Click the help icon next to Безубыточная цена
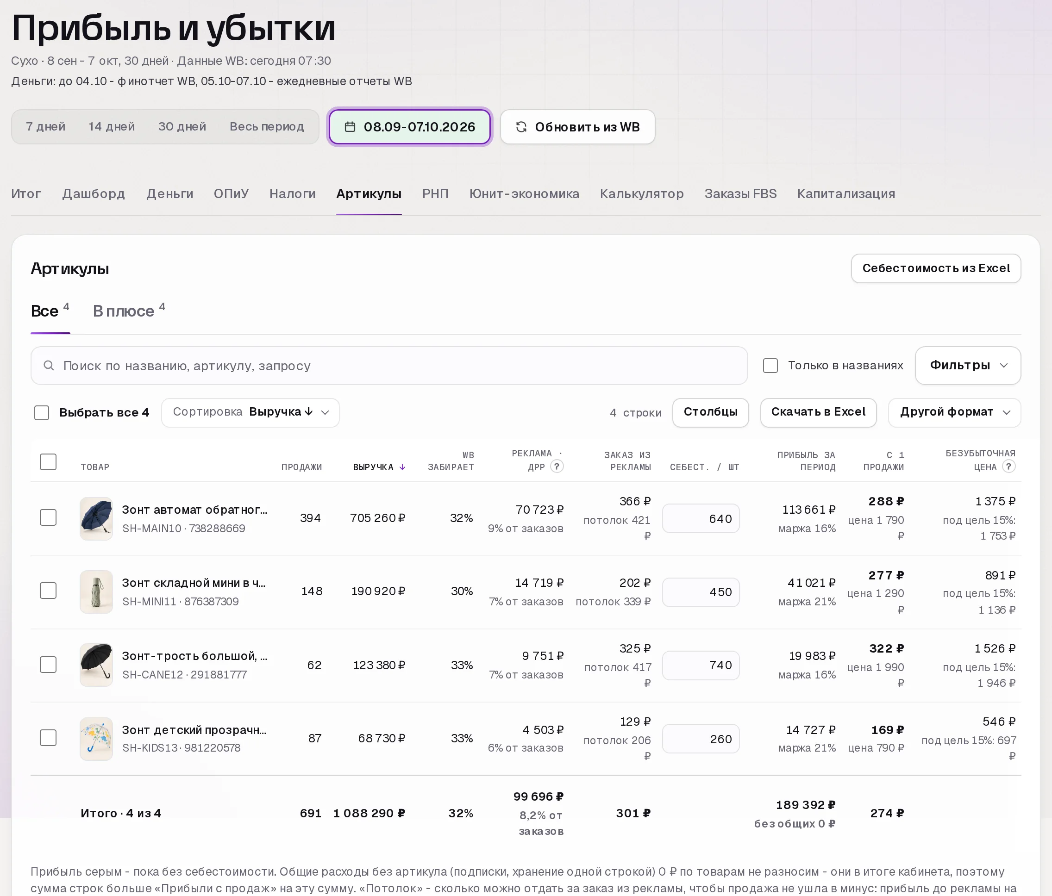 [1009, 466]
